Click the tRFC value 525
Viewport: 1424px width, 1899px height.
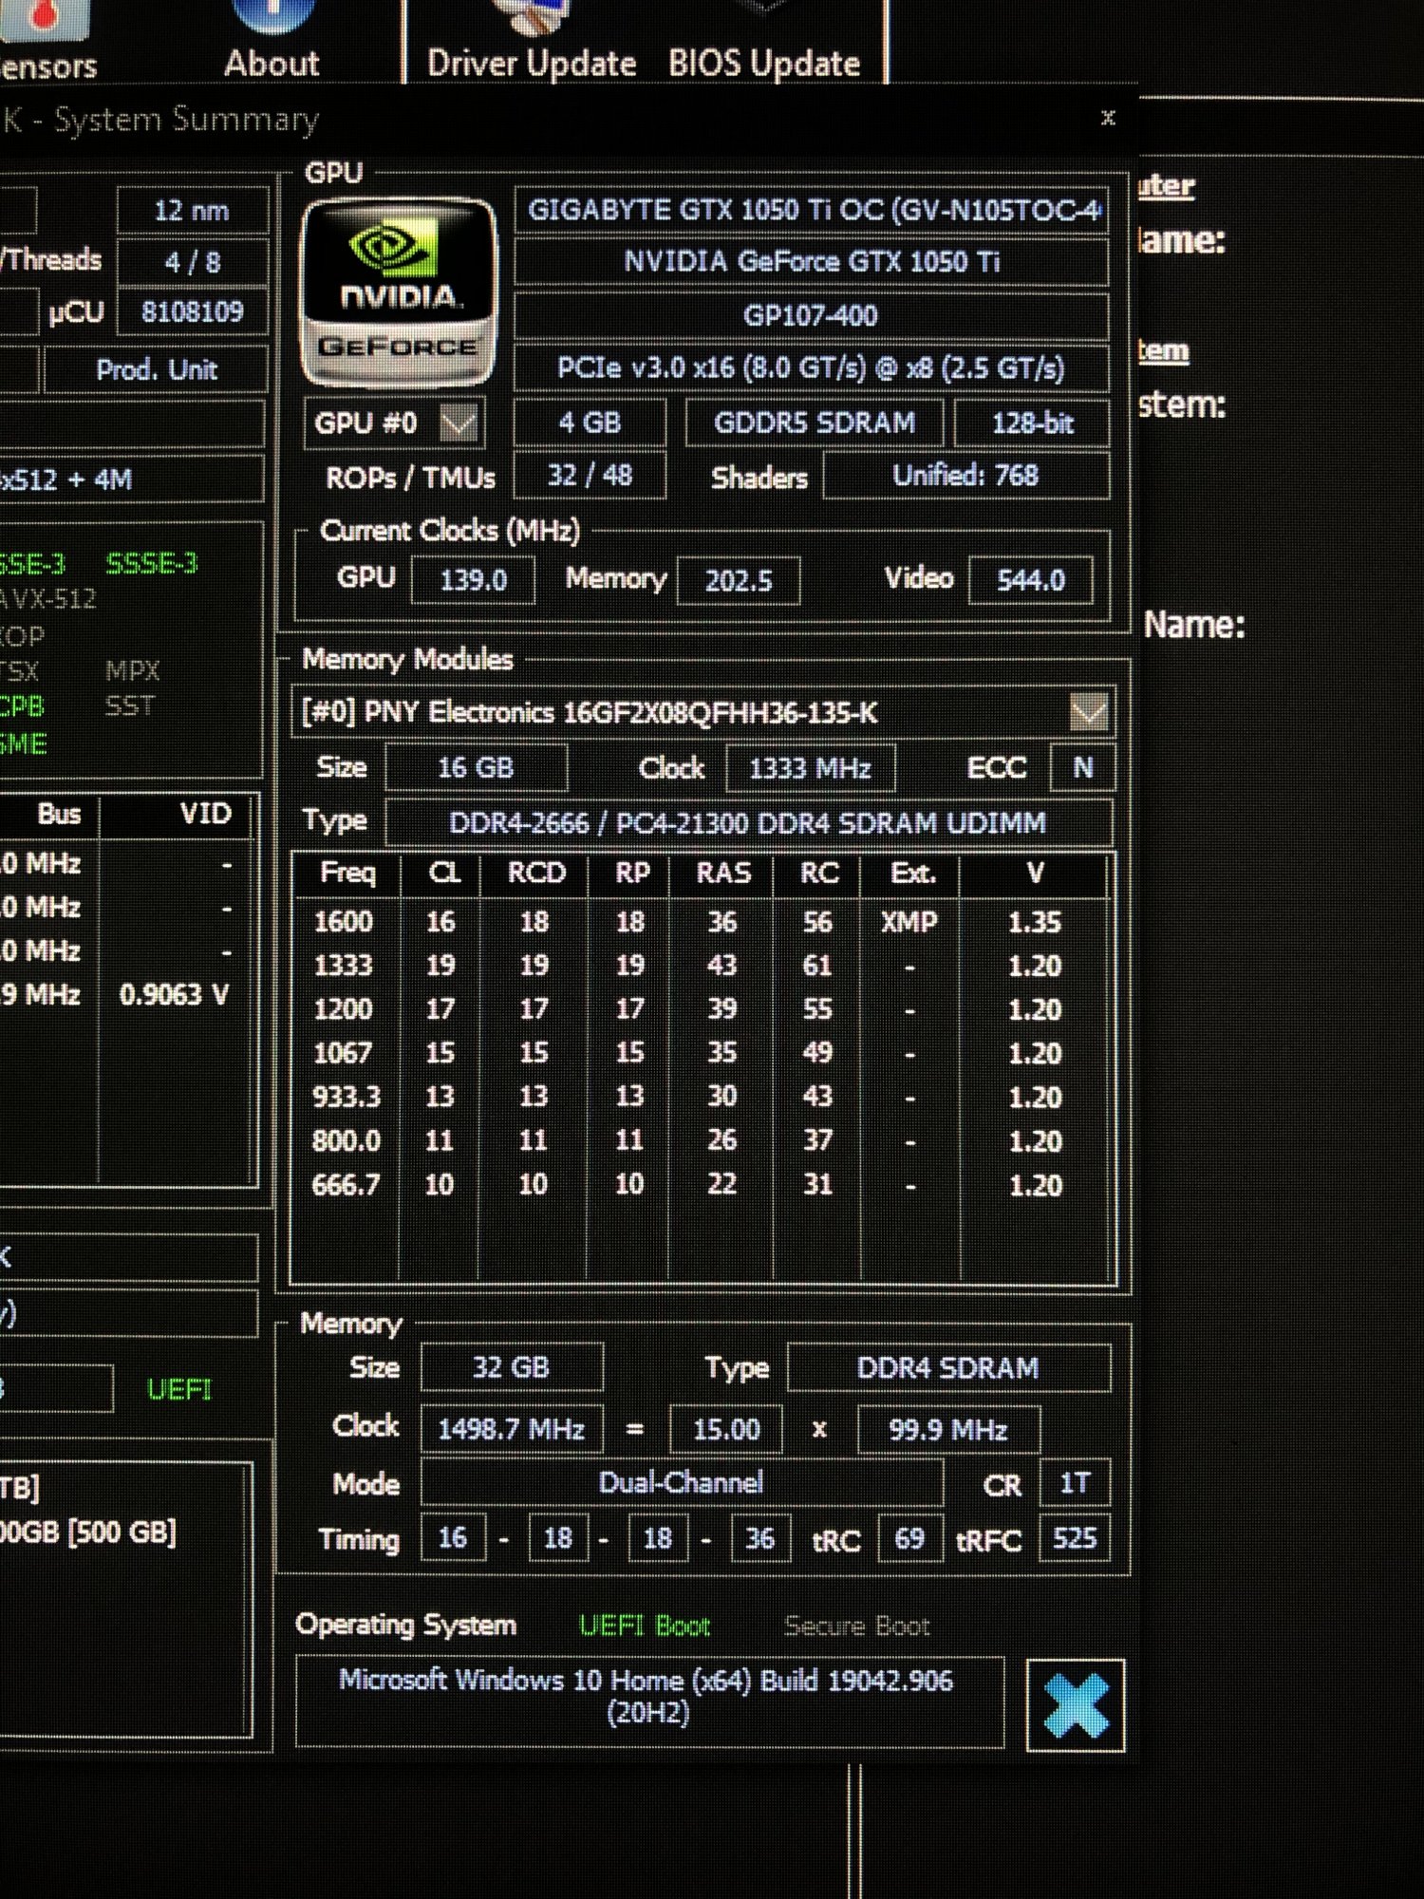[x=1075, y=1538]
